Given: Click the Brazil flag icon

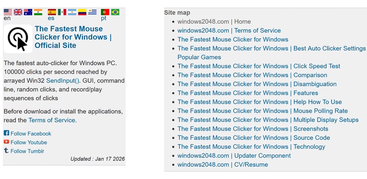Looking at the screenshot, I should tap(115, 12).
